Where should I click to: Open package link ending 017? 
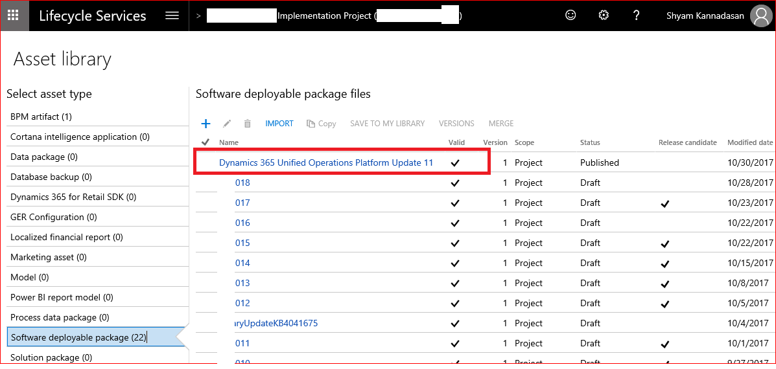tap(242, 203)
